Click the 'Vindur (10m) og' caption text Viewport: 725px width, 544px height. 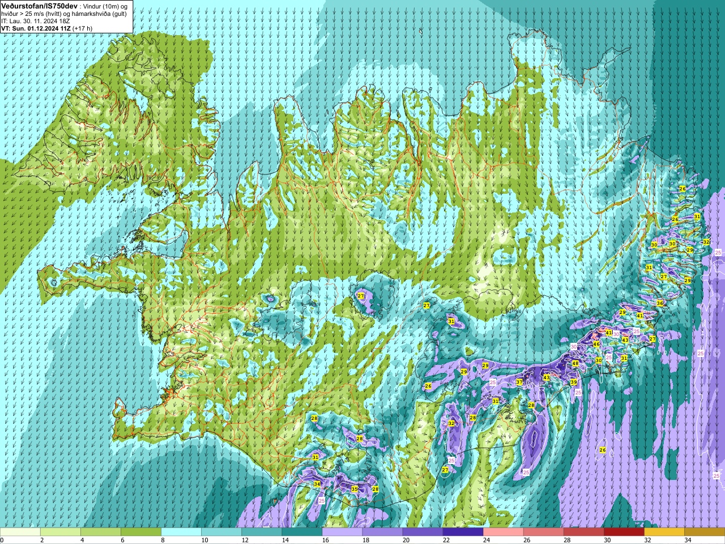(x=105, y=6)
